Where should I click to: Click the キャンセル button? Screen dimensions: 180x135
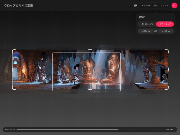coord(146,6)
